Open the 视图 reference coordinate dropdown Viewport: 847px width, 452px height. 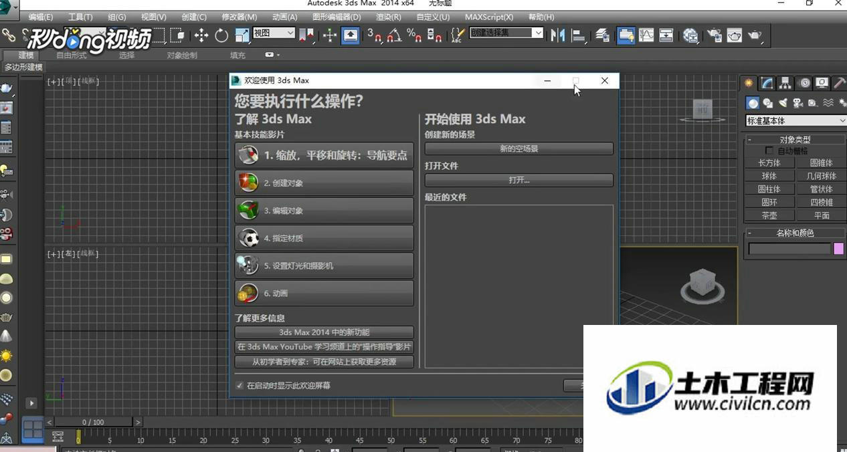point(274,33)
